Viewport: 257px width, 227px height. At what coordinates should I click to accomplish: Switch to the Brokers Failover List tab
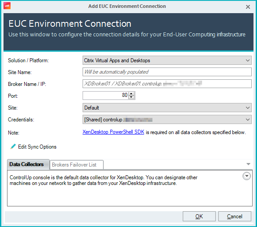76,165
